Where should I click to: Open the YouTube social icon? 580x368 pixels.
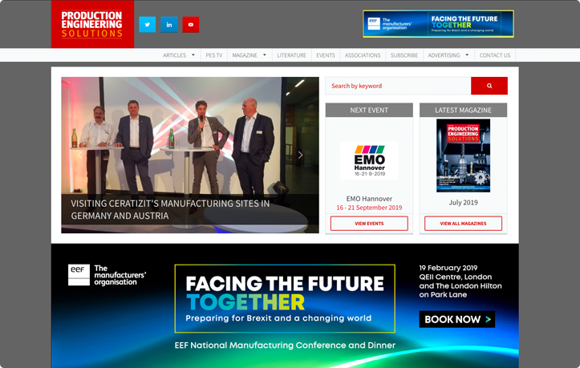[x=190, y=24]
